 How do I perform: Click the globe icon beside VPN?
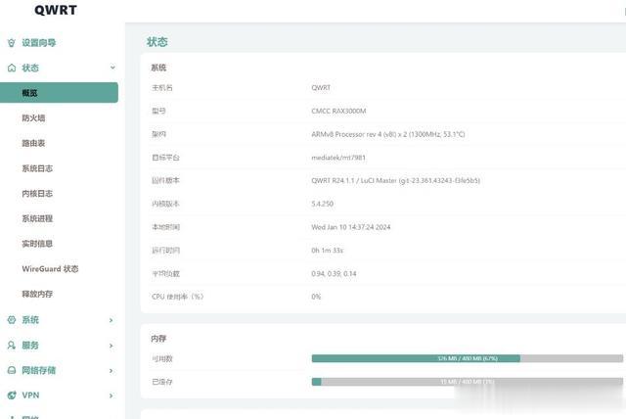(12, 396)
